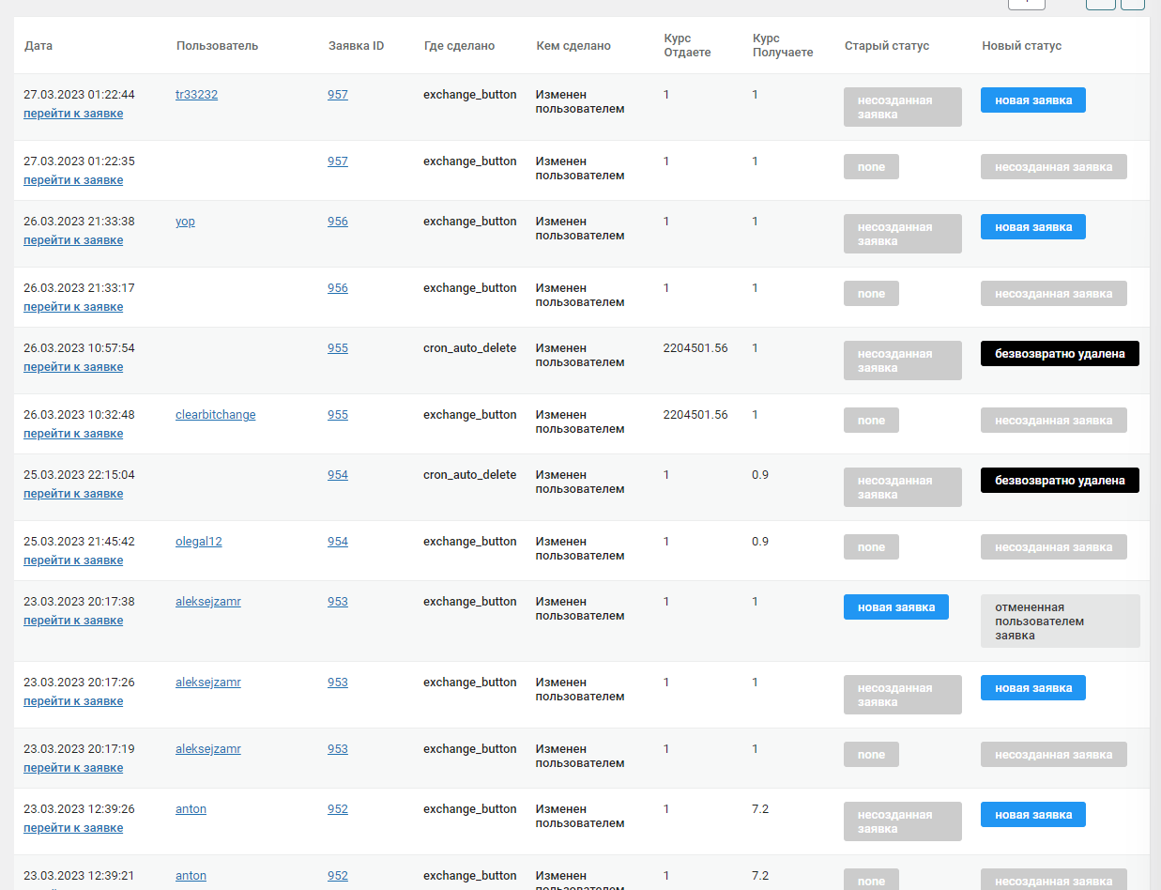Viewport: 1161px width, 890px height.
Task: Open anton's profile at 23.03.2023 12:39:26
Action: point(191,809)
